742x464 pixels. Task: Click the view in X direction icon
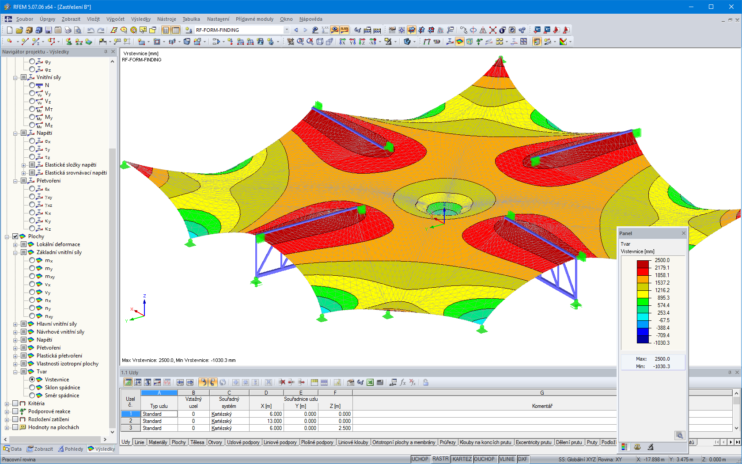pyautogui.click(x=343, y=42)
